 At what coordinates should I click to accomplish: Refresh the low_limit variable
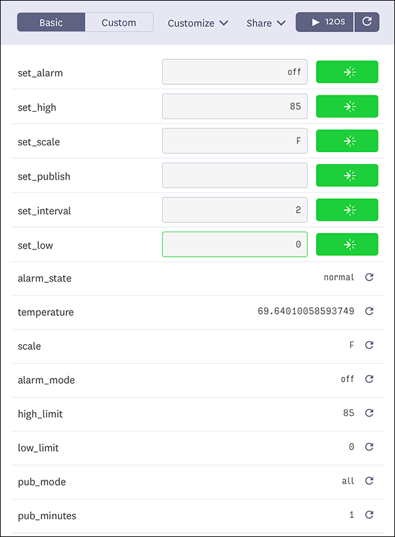(x=369, y=447)
